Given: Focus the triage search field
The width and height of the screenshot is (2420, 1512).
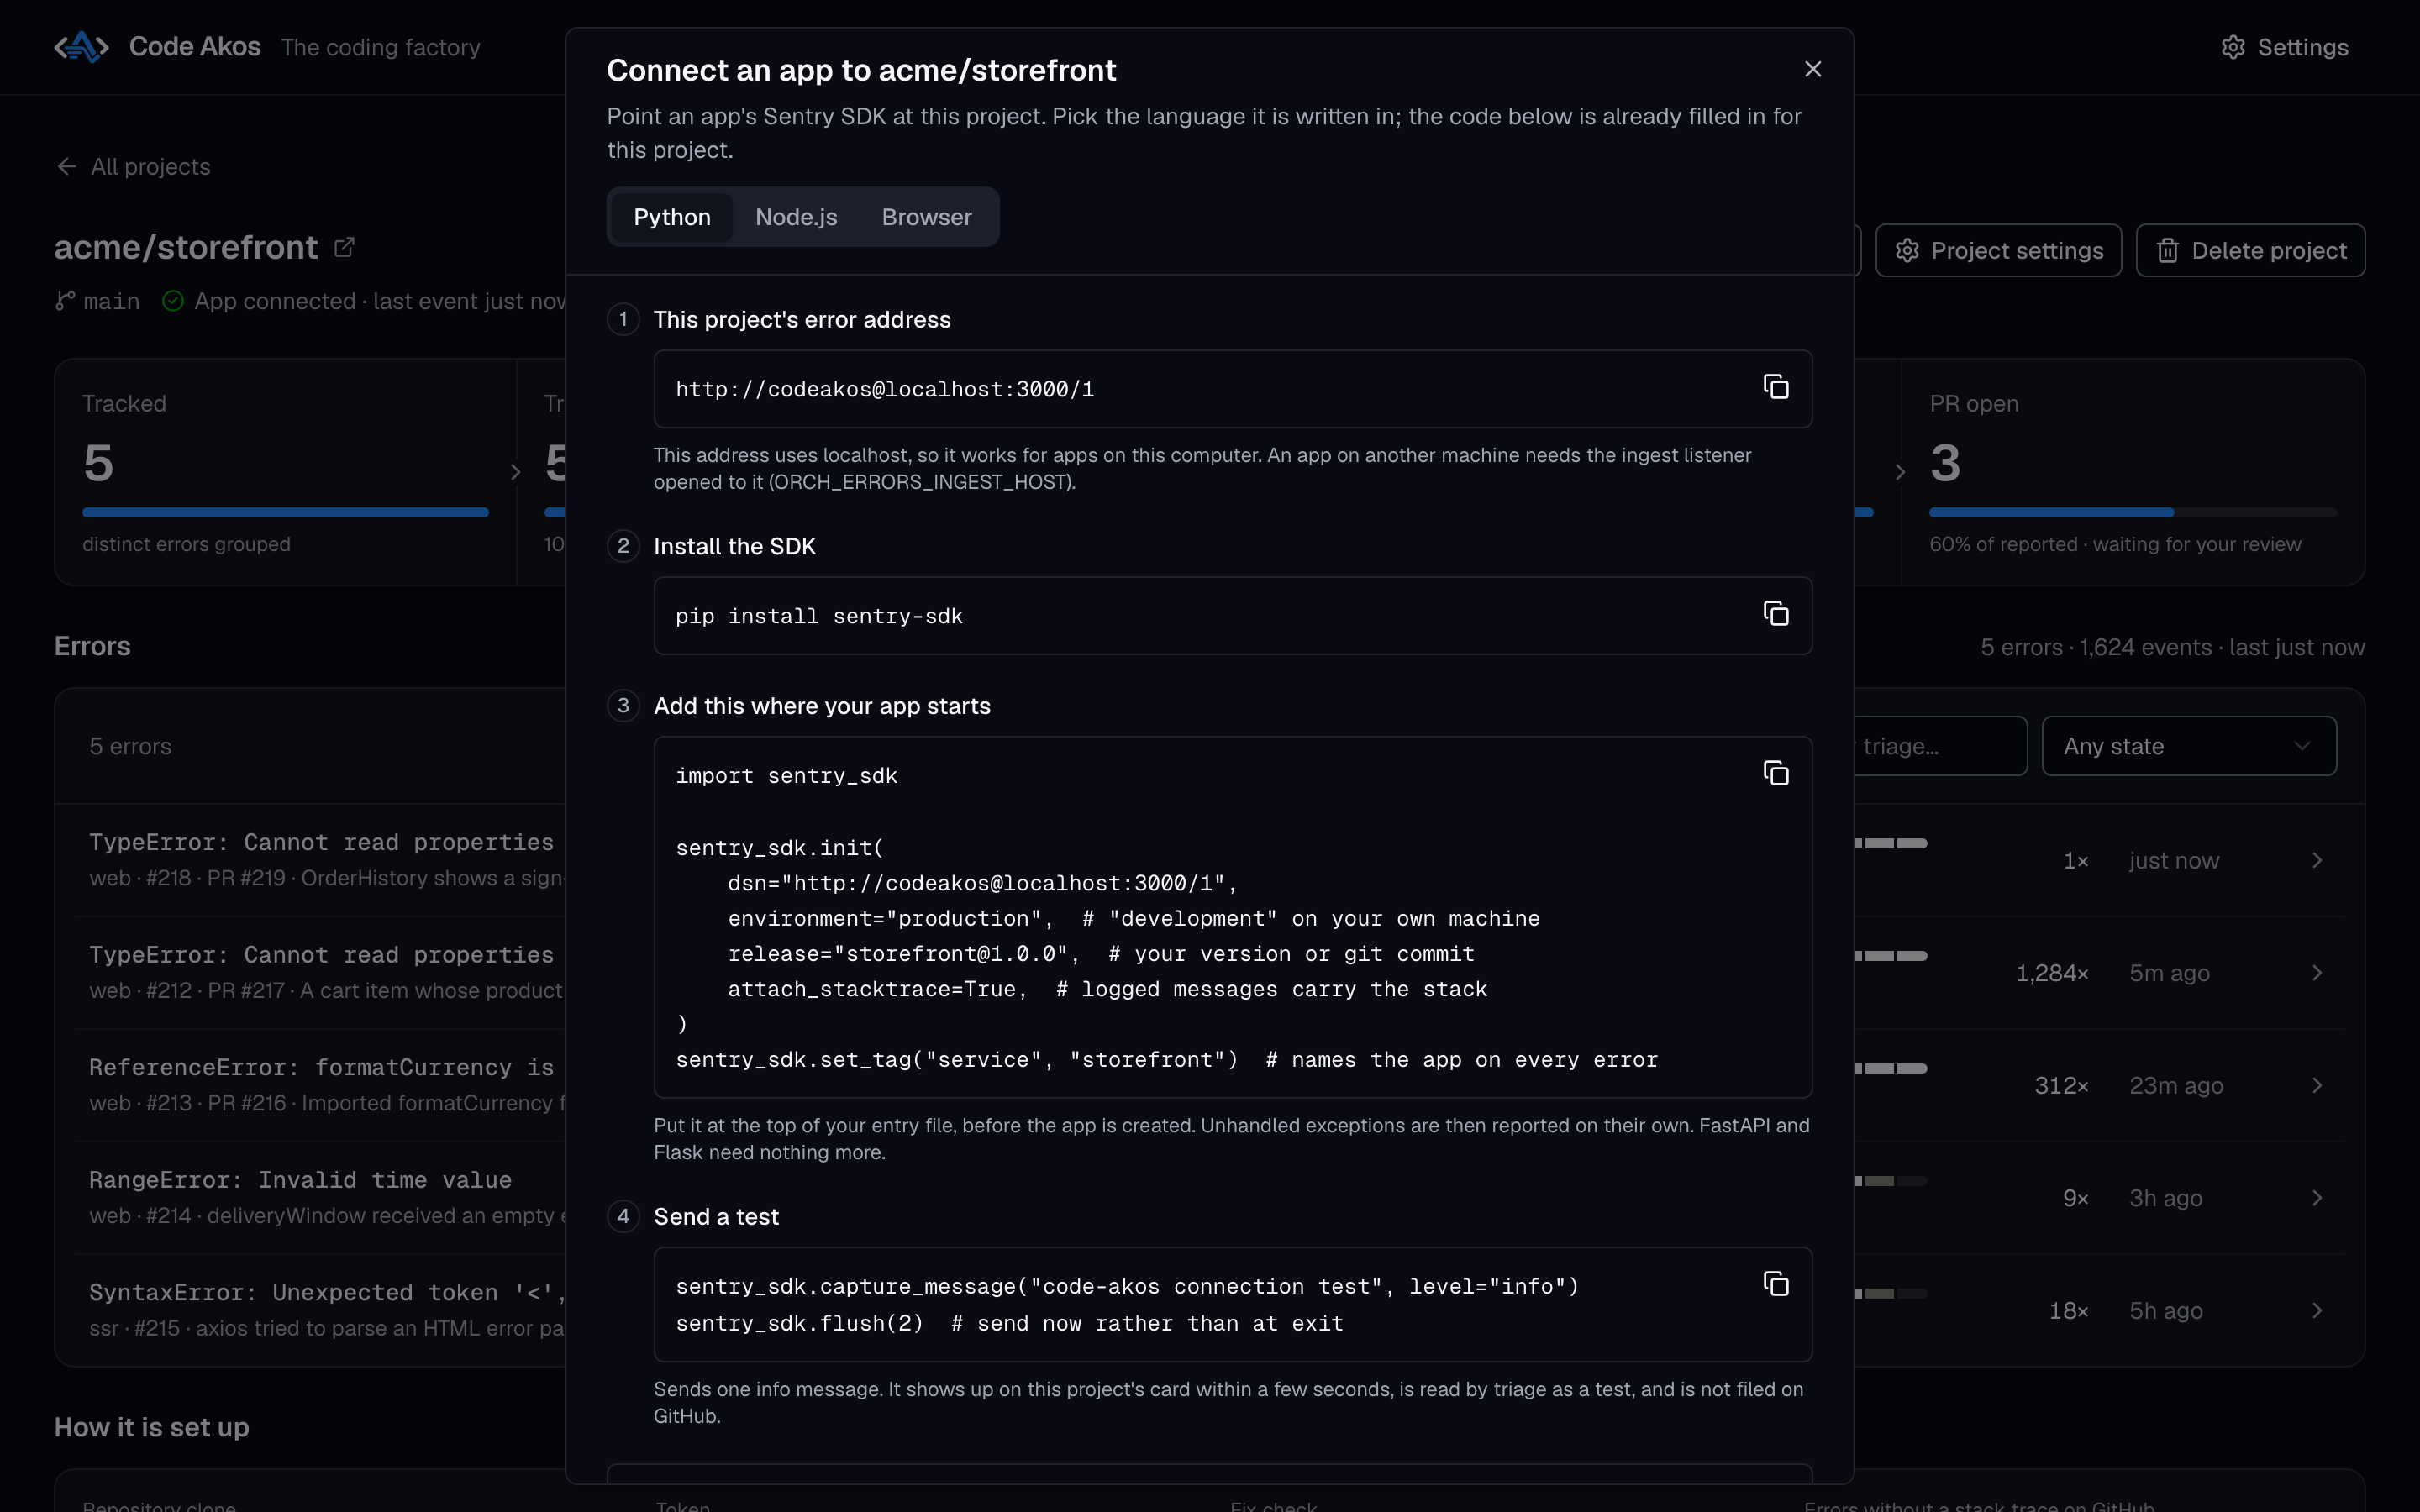Looking at the screenshot, I should pyautogui.click(x=1940, y=746).
